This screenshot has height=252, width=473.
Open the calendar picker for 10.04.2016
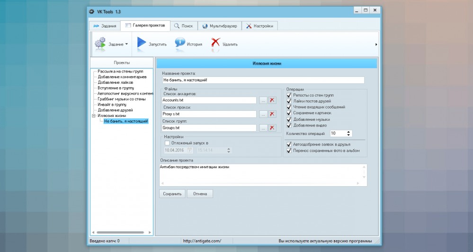[189, 150]
